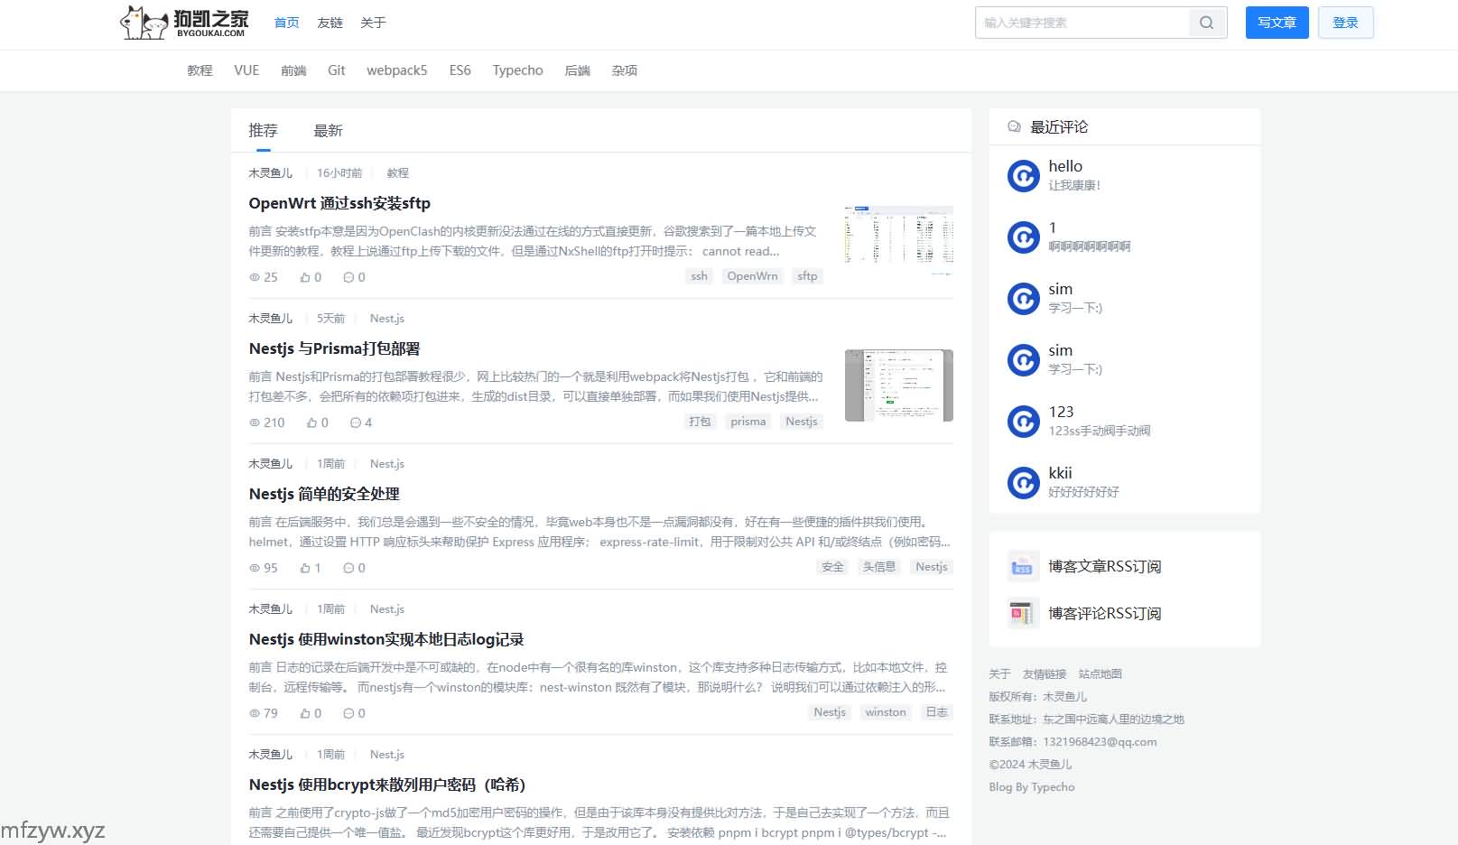Open the 站点地图 footer link
This screenshot has height=845, width=1458.
coord(1100,674)
